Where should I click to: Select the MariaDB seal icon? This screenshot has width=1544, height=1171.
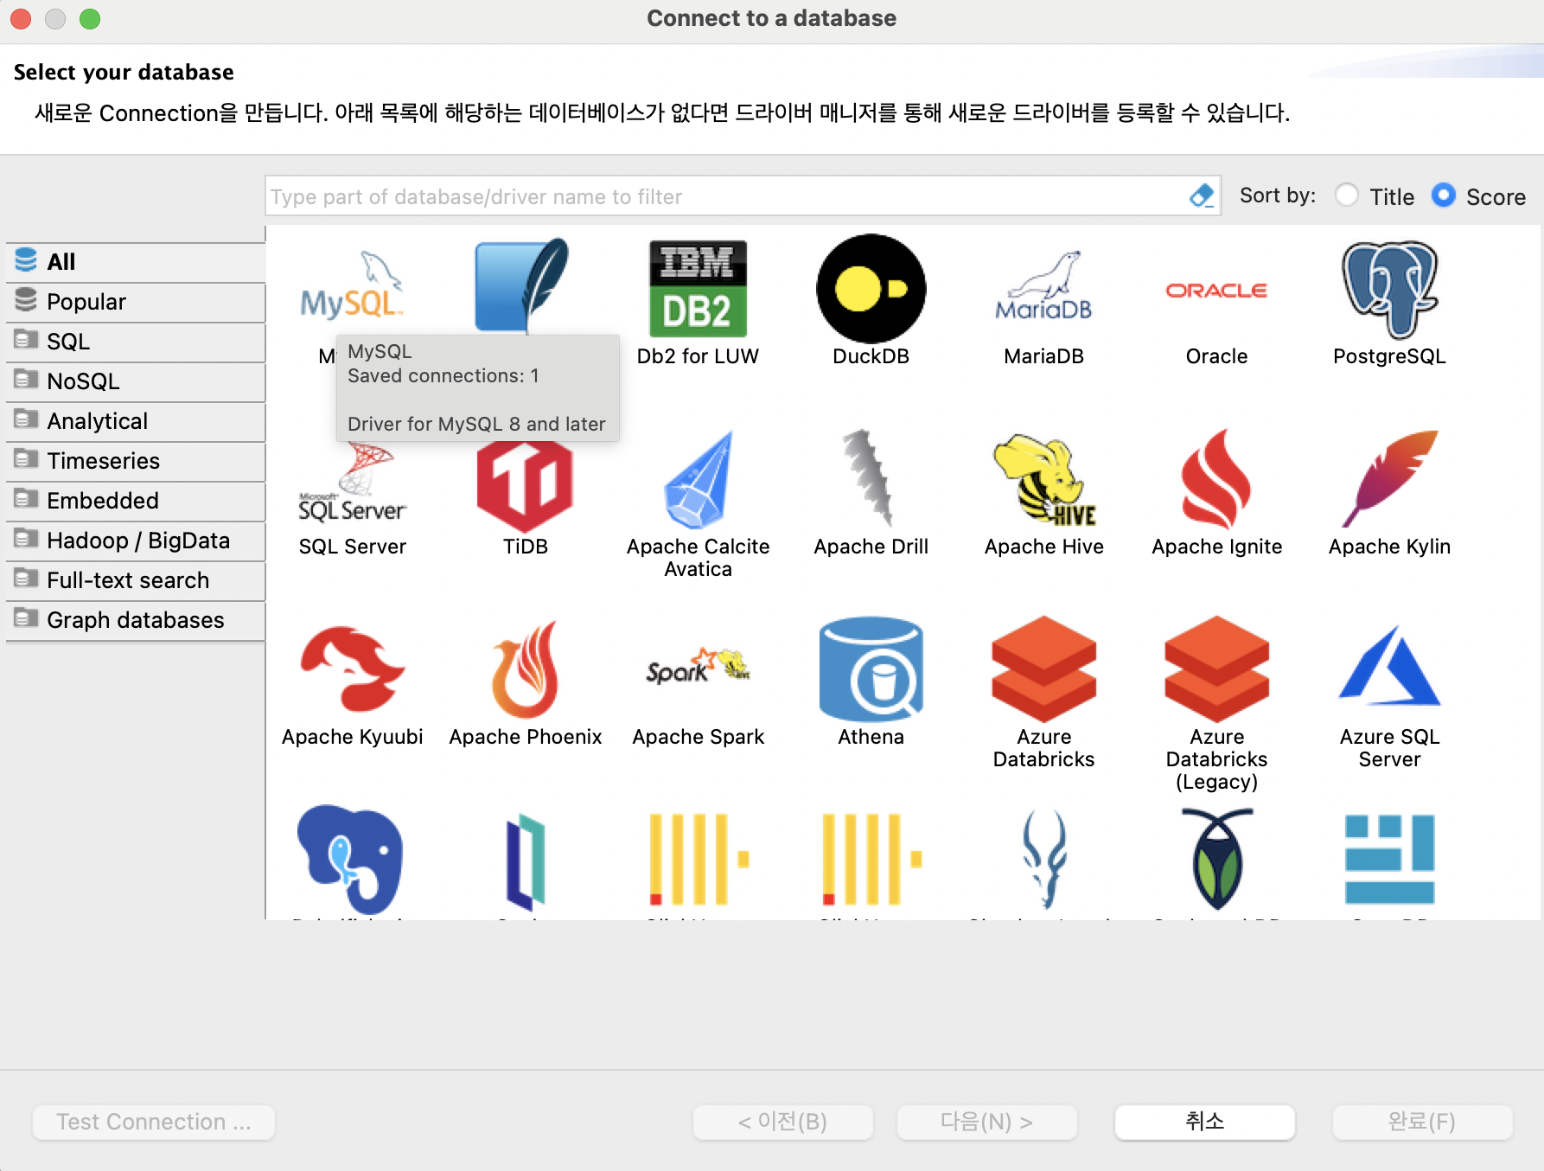click(x=1043, y=286)
